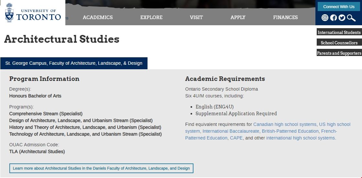Viewport: 362px width, 178px height.
Task: Open the Academics menu
Action: (x=98, y=17)
